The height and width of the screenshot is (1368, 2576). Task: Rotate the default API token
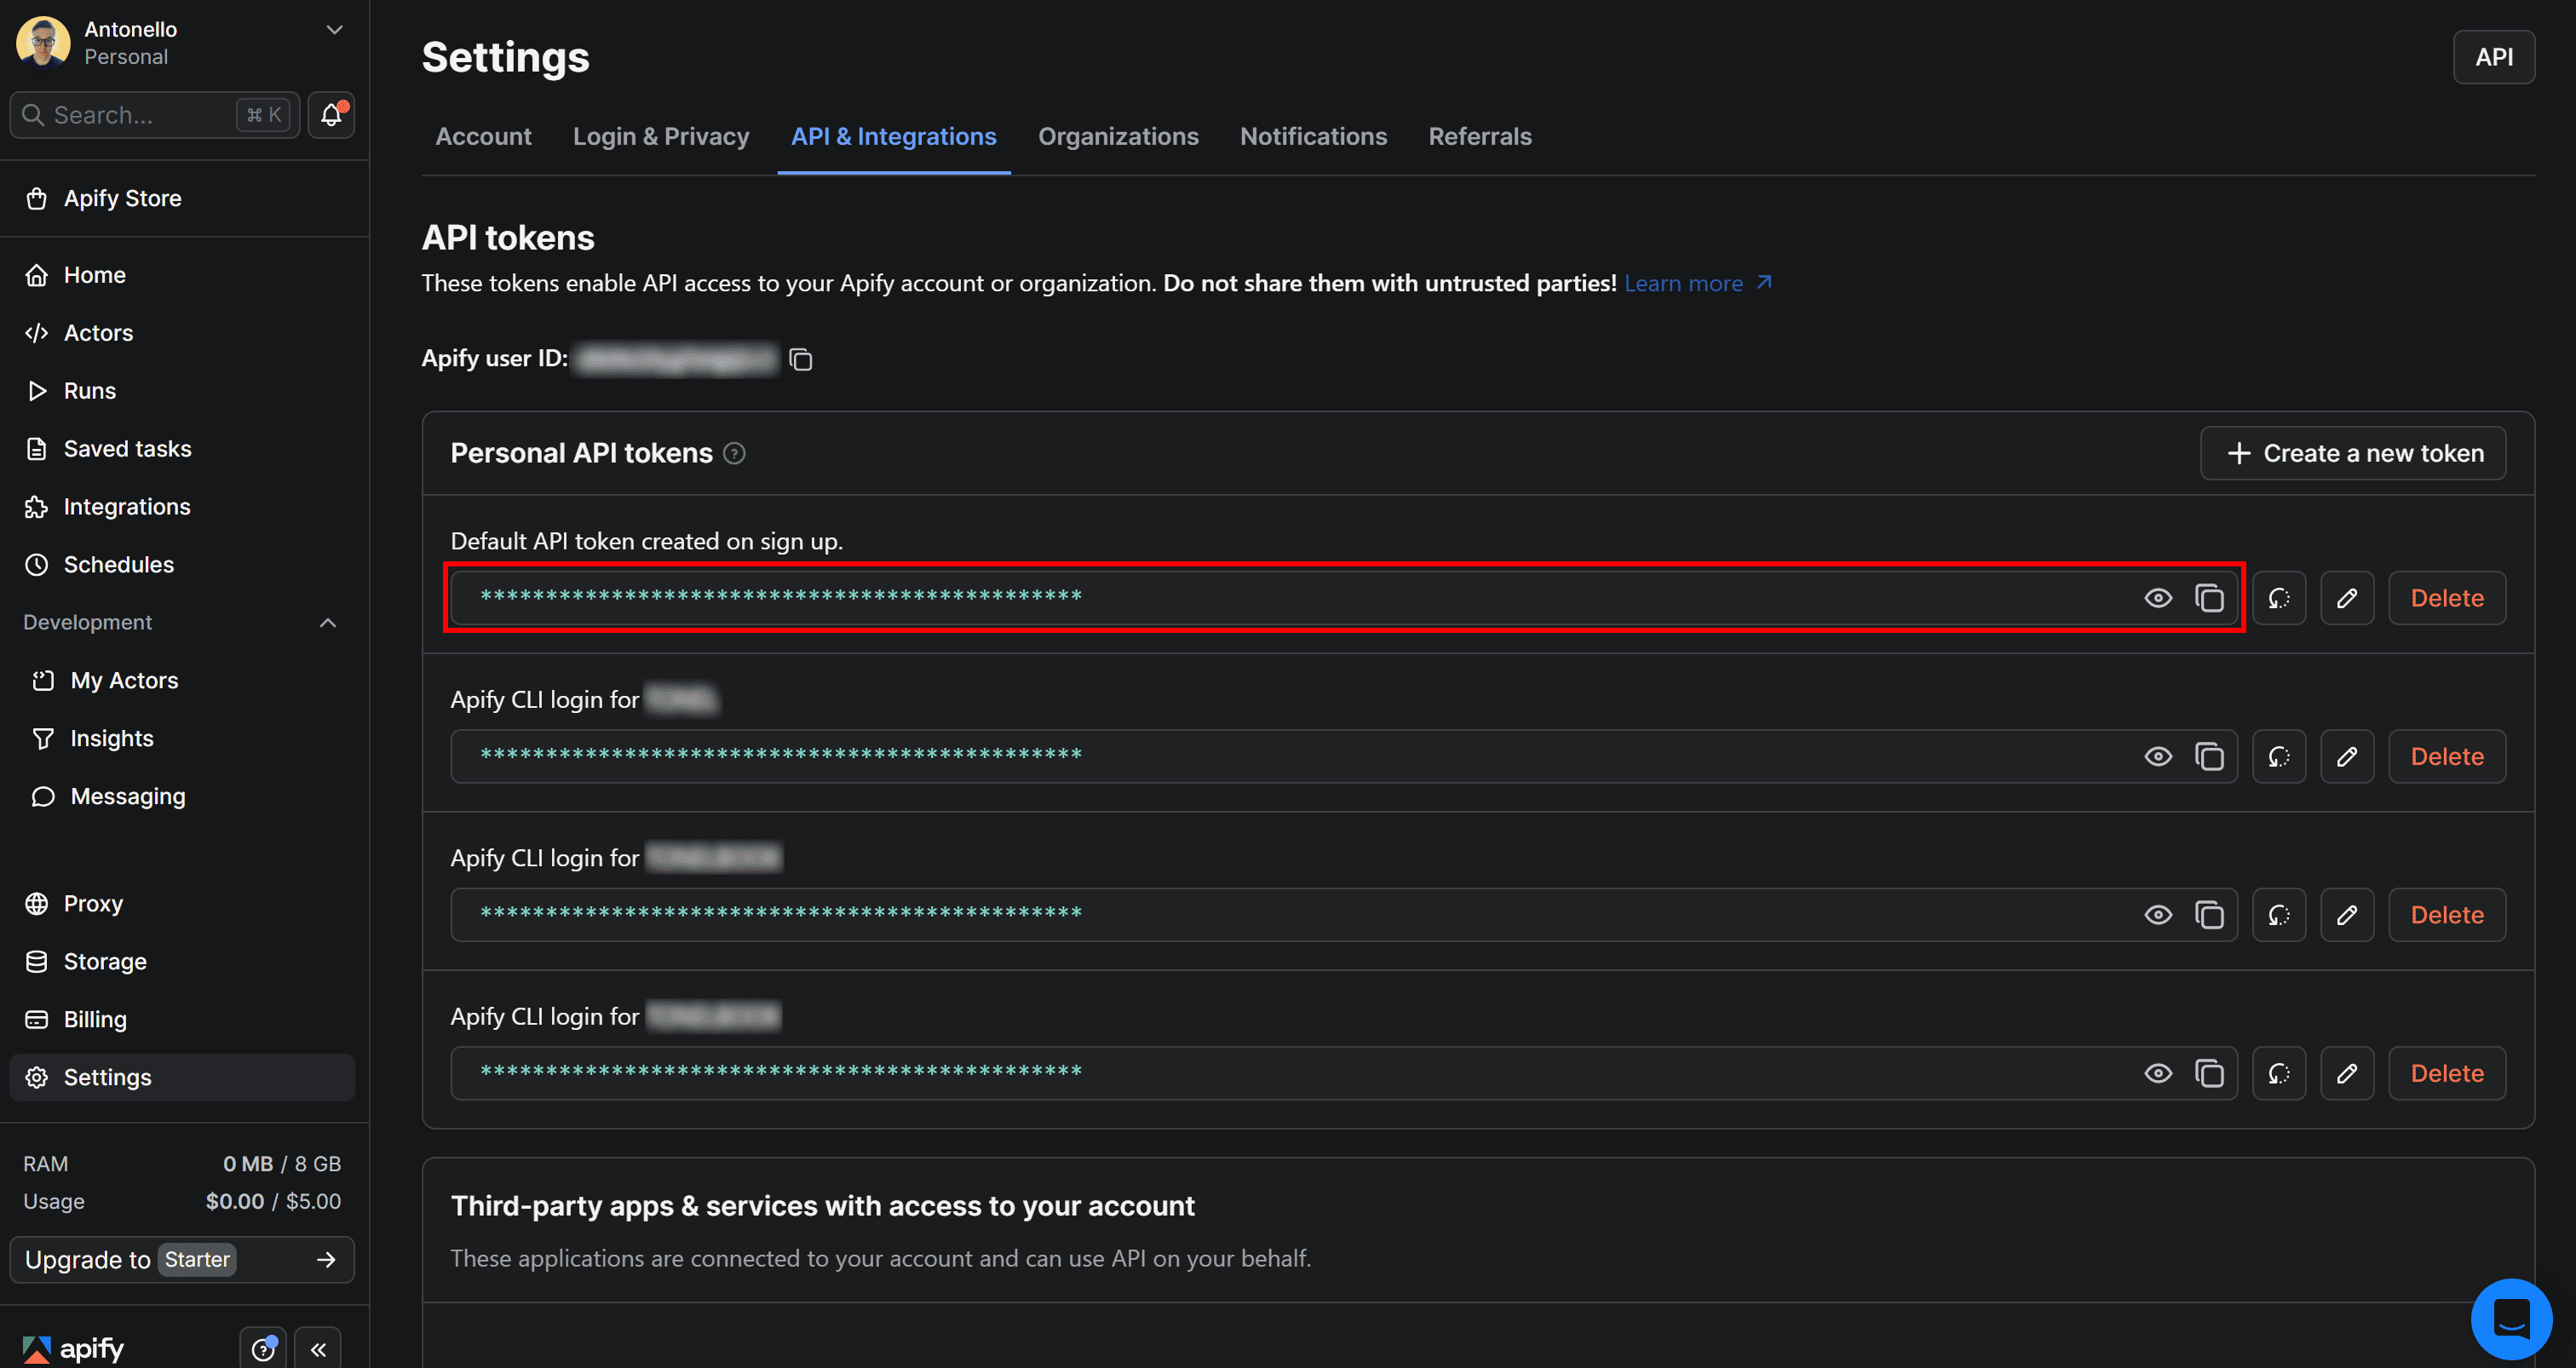(2279, 597)
